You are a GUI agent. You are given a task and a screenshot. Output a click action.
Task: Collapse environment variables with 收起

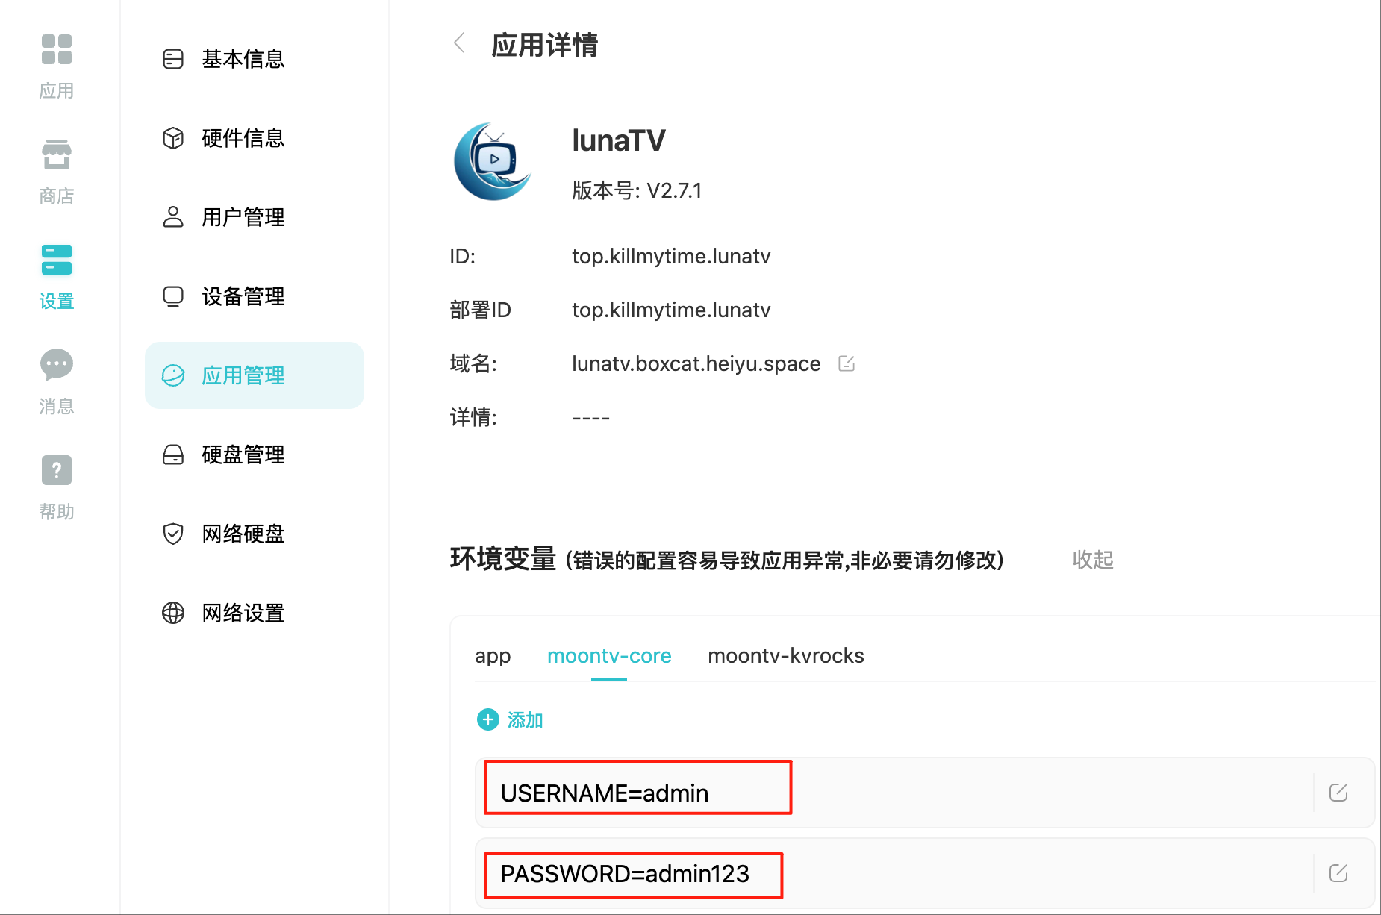click(x=1093, y=560)
